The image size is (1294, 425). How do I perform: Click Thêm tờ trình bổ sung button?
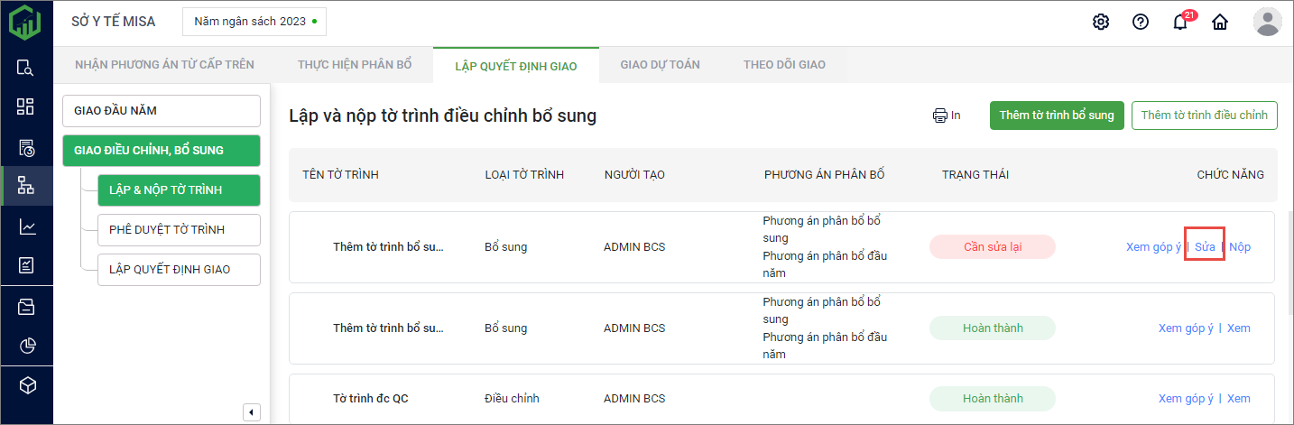pos(1057,115)
